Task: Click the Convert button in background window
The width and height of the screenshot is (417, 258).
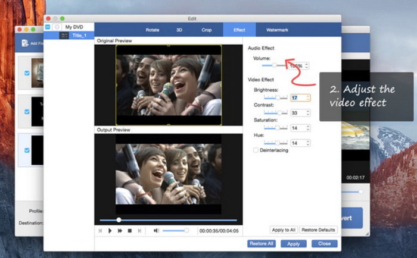Action: point(352,218)
